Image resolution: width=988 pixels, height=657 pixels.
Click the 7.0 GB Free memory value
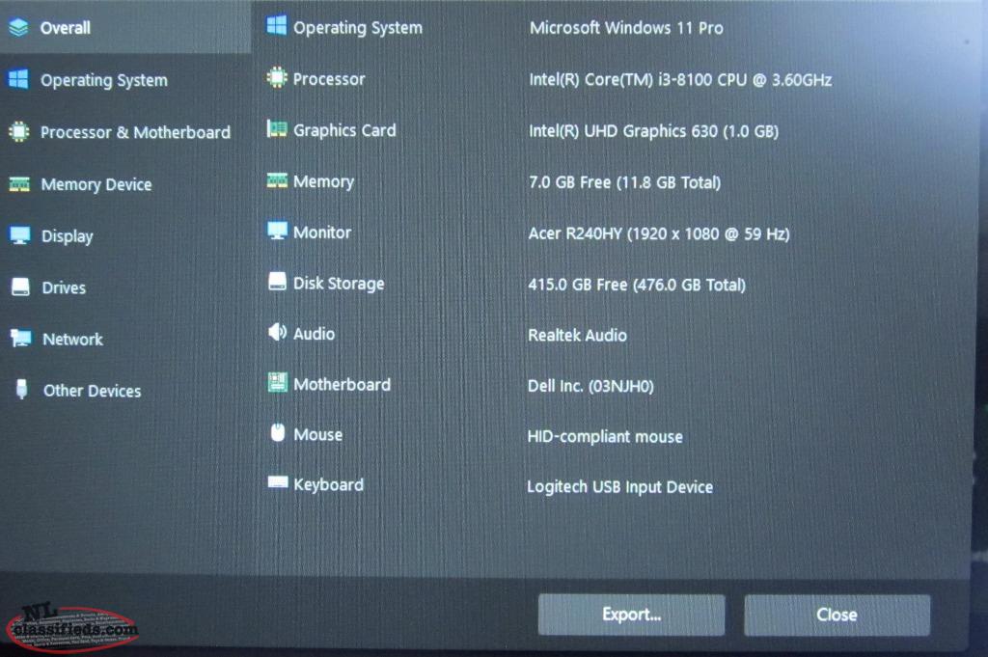click(x=624, y=182)
